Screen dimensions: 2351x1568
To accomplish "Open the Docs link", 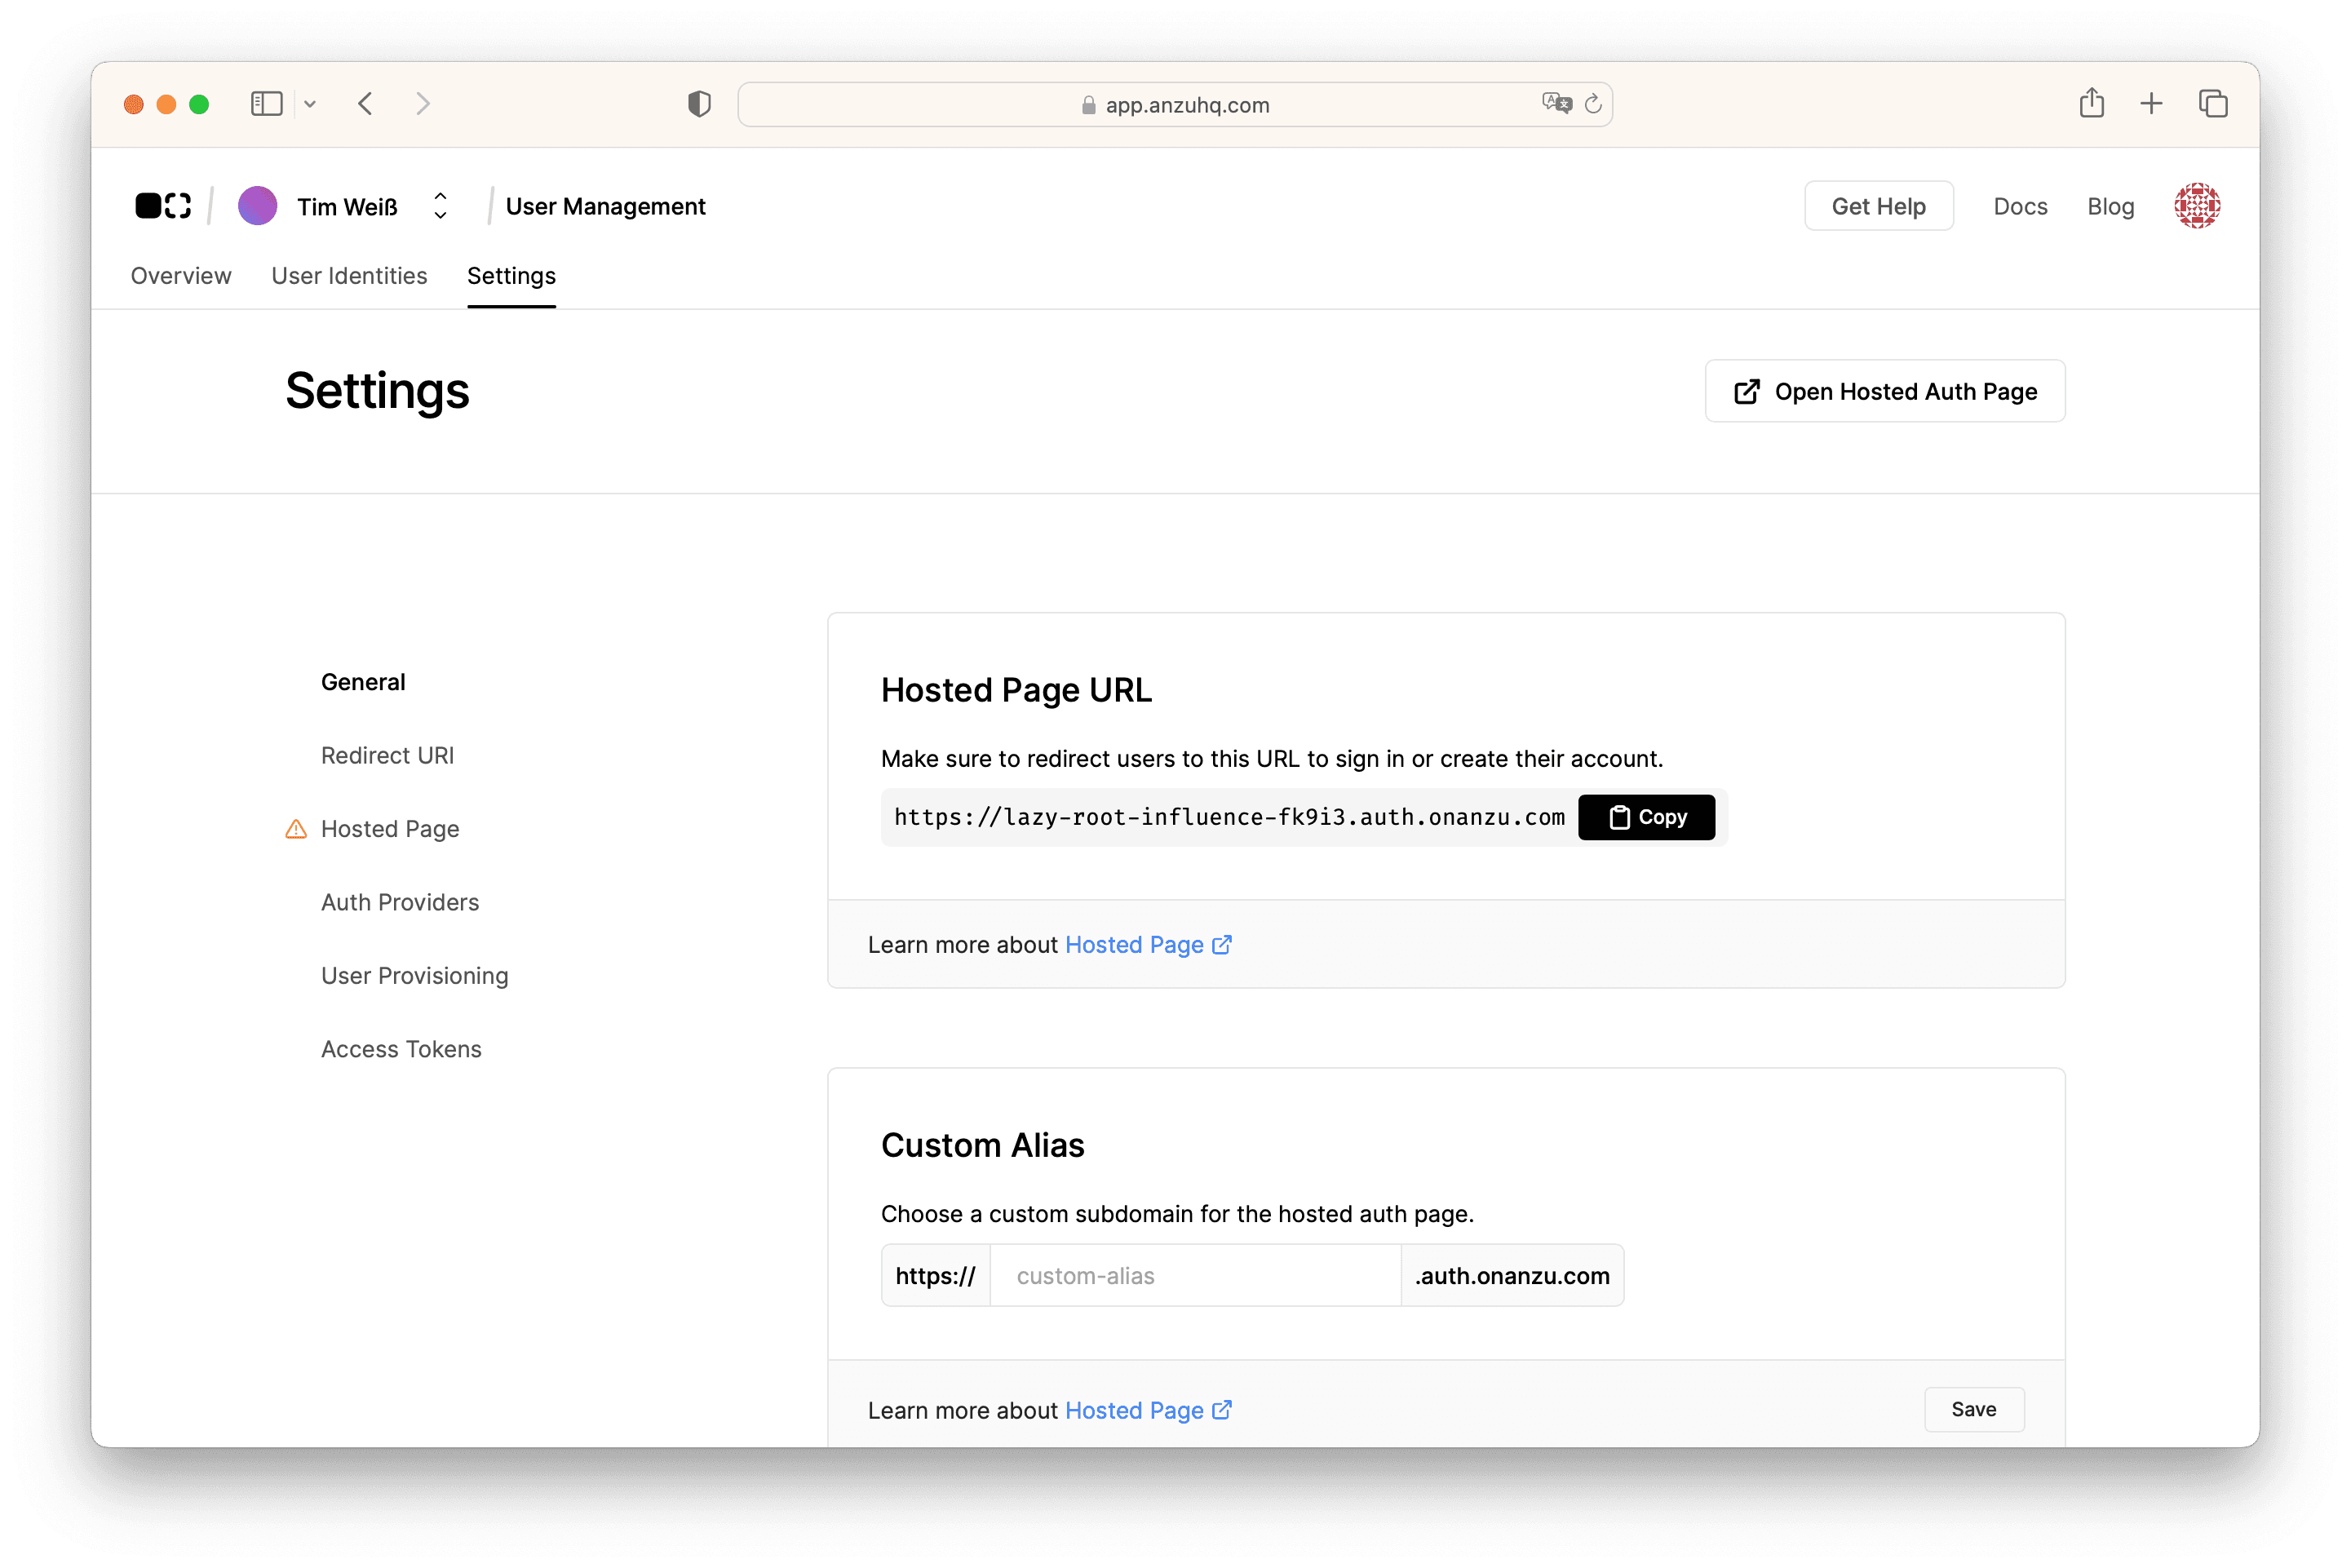I will click(2020, 206).
